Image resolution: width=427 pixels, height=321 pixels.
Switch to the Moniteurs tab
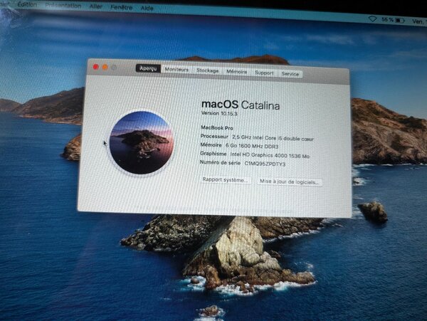point(176,70)
